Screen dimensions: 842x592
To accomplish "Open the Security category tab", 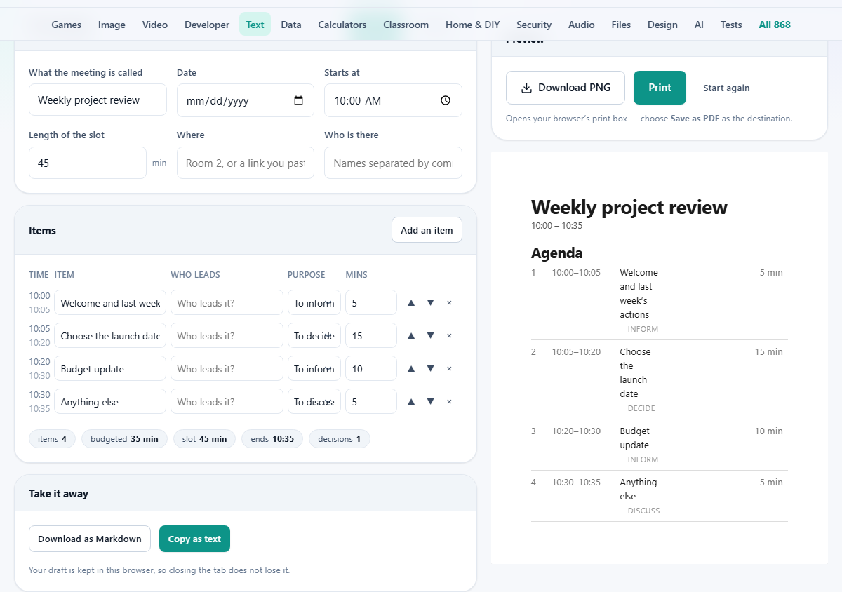I will pos(534,25).
